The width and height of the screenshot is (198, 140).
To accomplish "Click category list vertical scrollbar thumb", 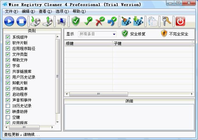I will pos(57,76).
